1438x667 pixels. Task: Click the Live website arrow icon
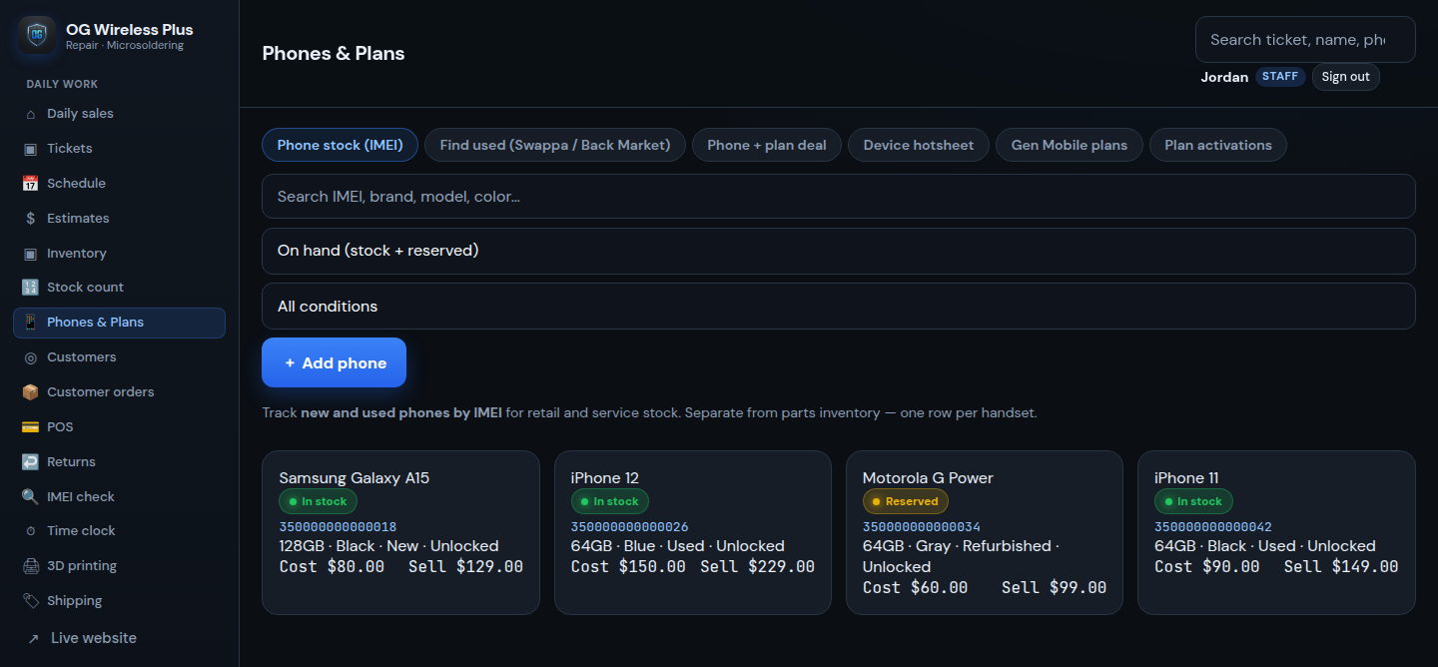[33, 639]
